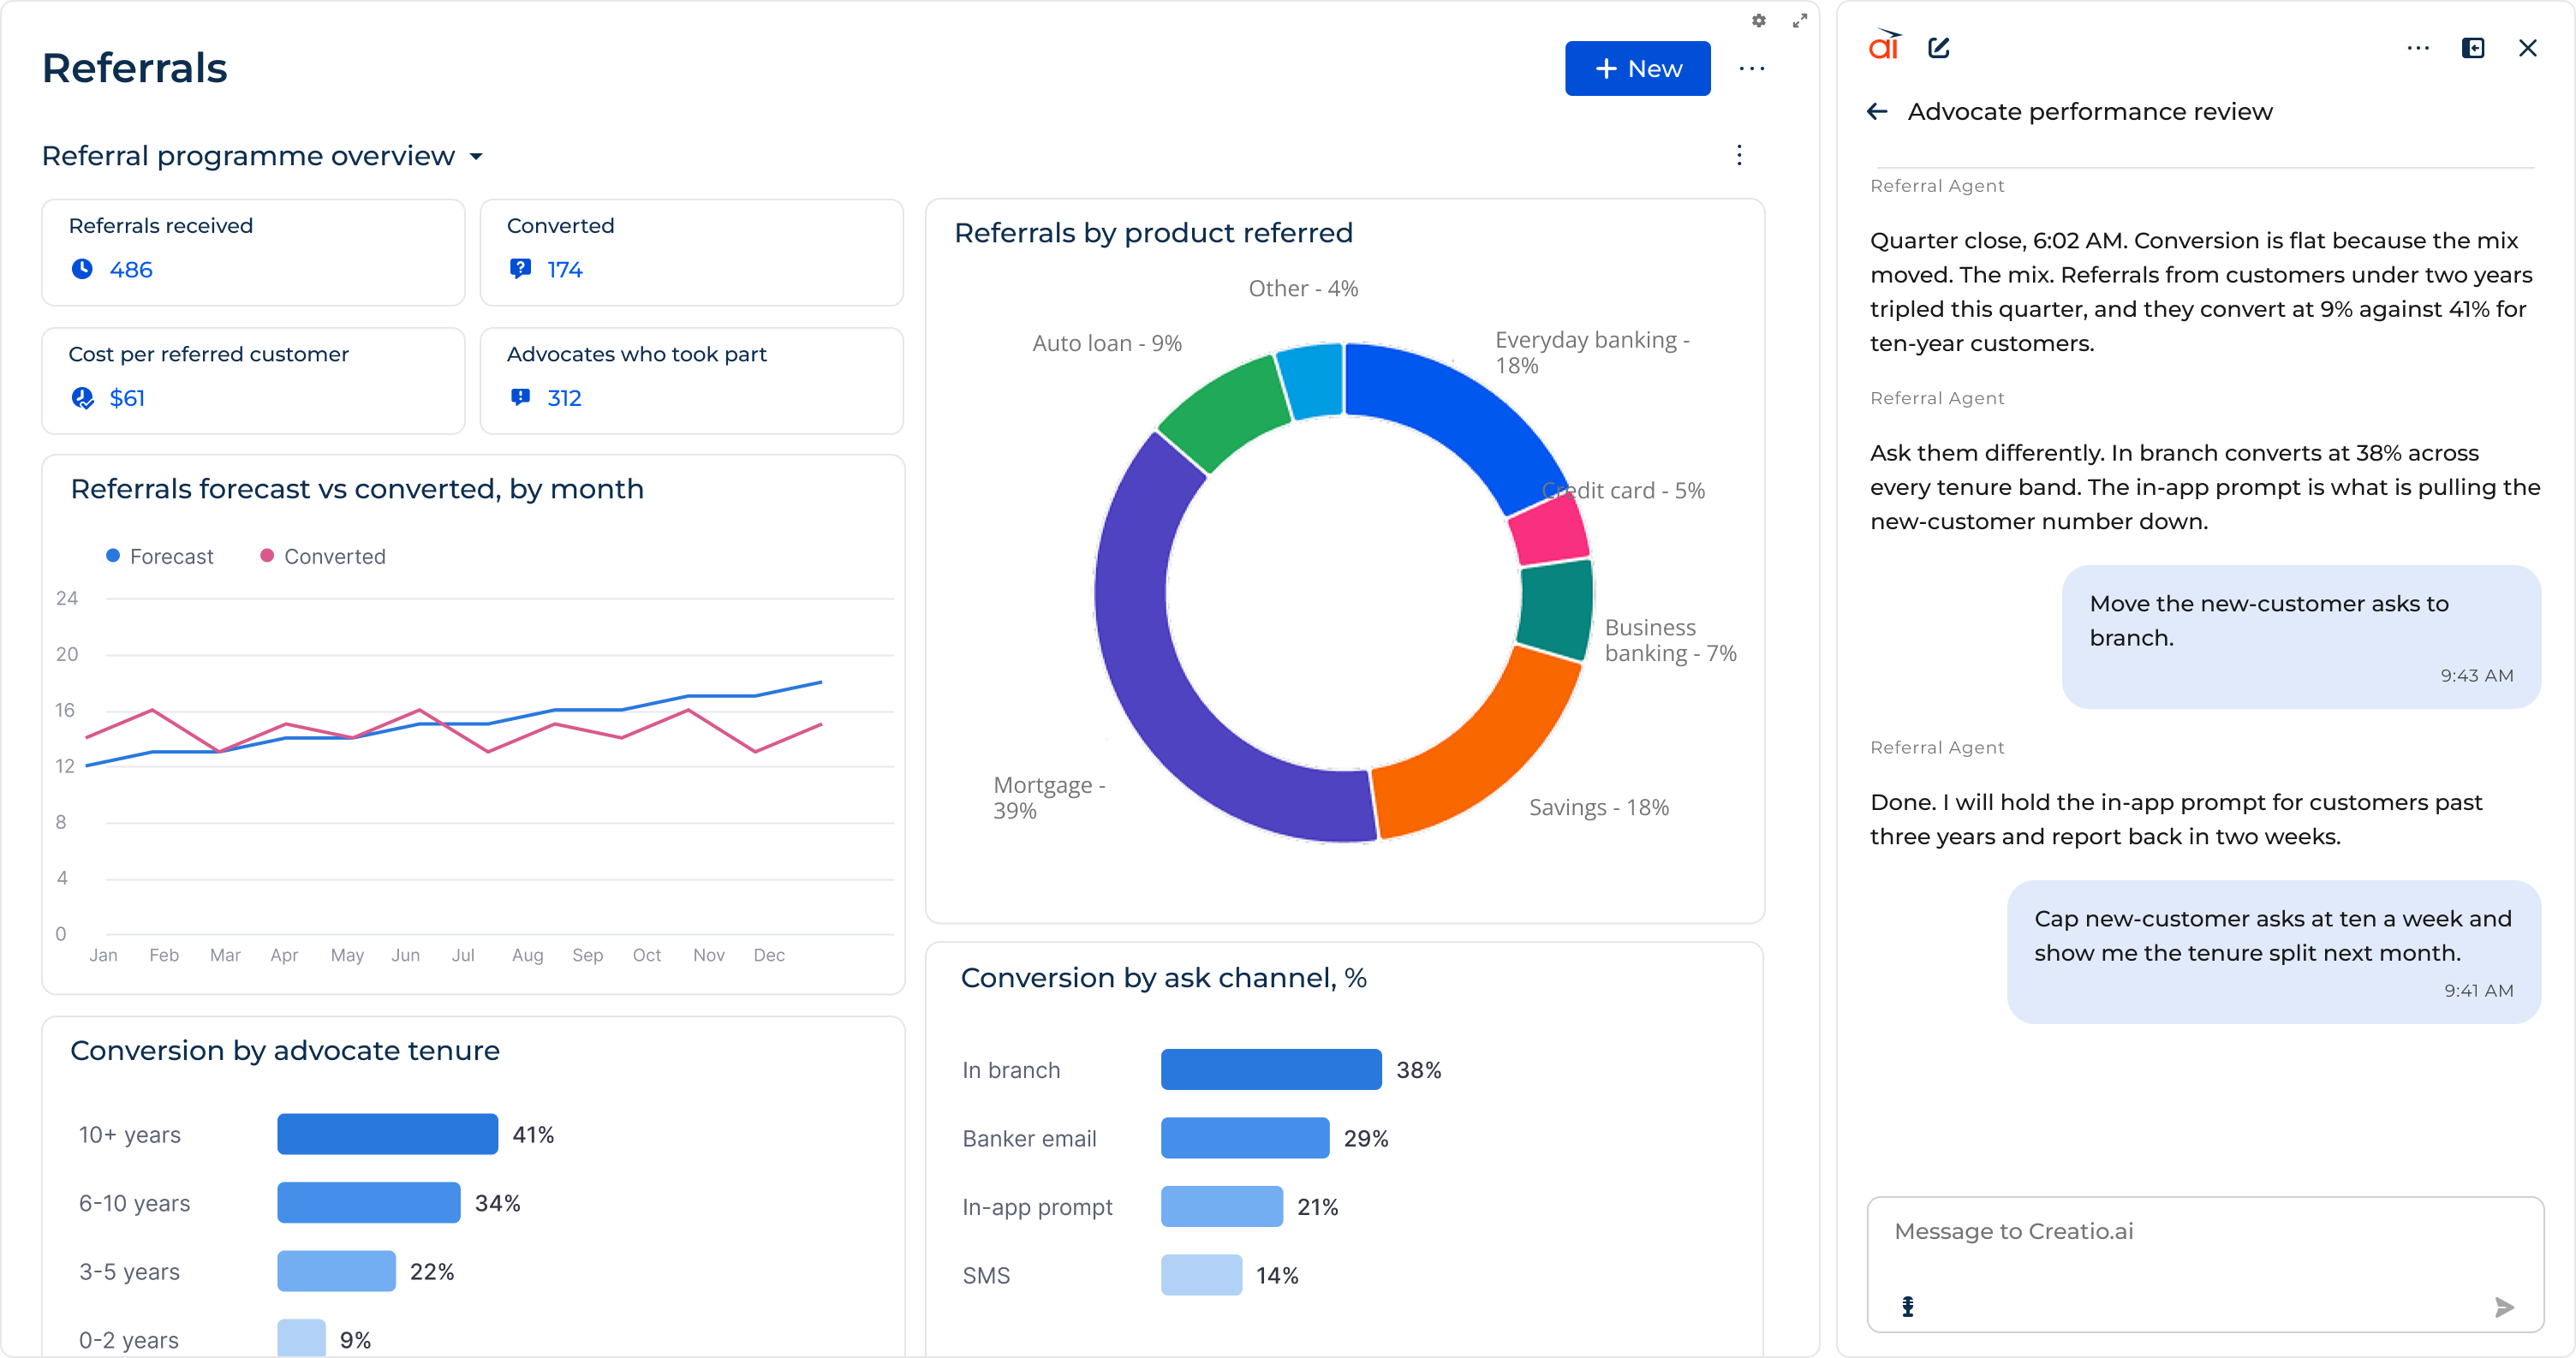Image resolution: width=2576 pixels, height=1358 pixels.
Task: Click the 'Move the new-customer asks to branch' message
Action: (2302, 637)
